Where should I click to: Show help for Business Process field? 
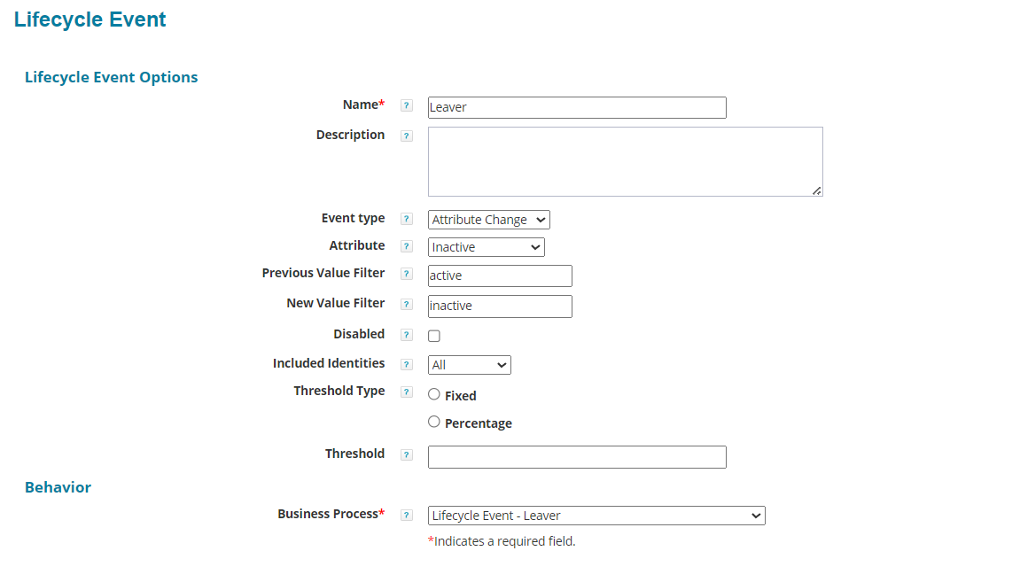pos(407,515)
